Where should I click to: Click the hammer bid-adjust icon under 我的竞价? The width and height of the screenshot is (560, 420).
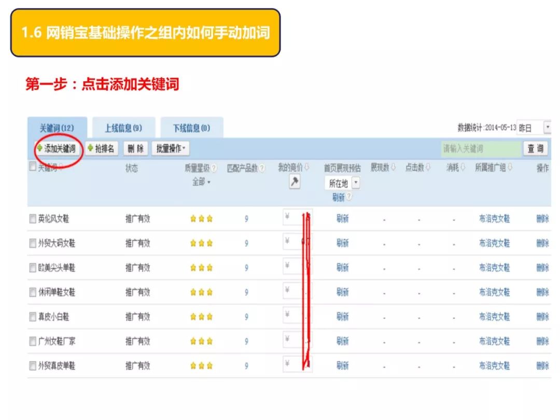294,182
